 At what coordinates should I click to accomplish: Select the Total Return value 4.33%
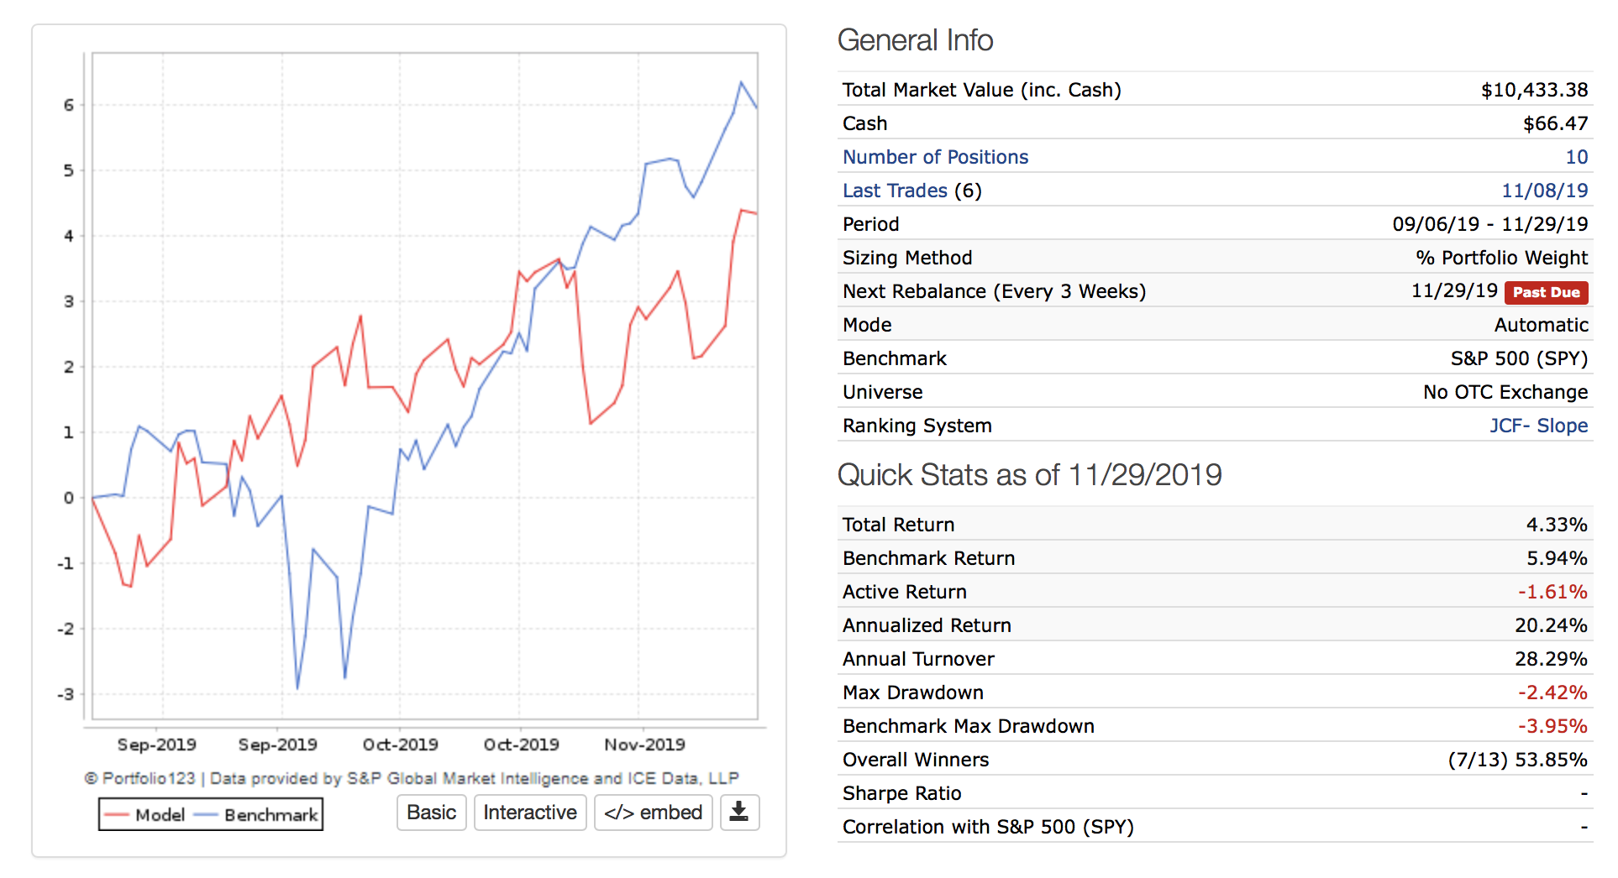[1556, 525]
